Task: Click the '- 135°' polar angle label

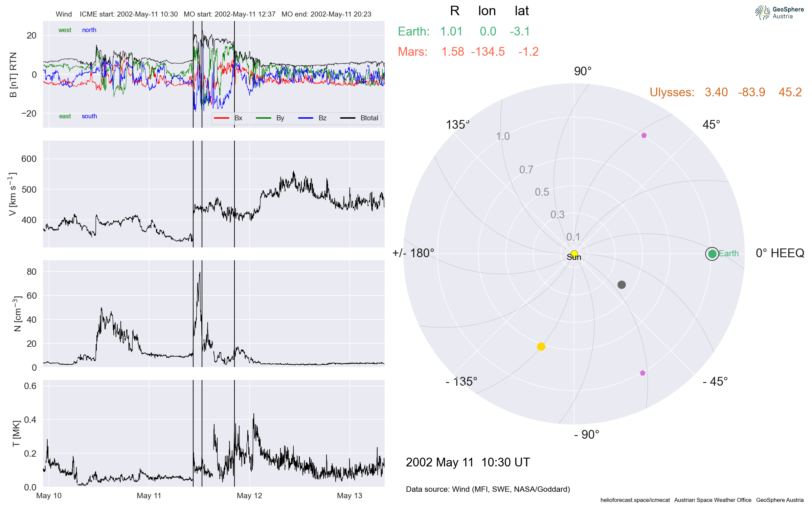Action: click(461, 382)
